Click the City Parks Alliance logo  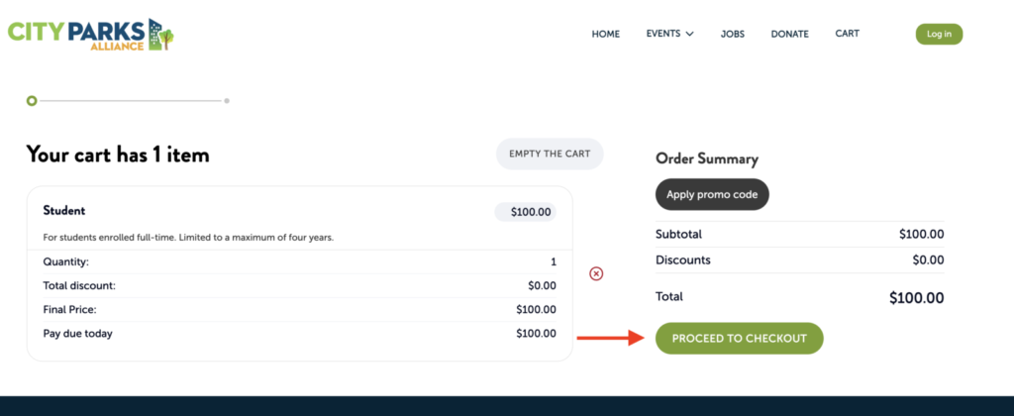click(91, 35)
